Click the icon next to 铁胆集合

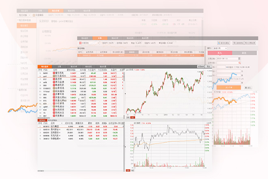54,116
